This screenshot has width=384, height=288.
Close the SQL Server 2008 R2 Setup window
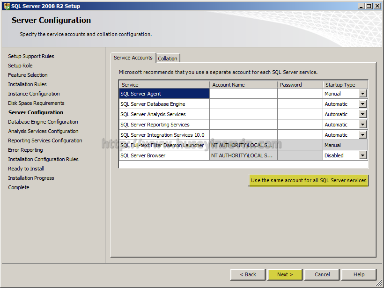click(377, 6)
